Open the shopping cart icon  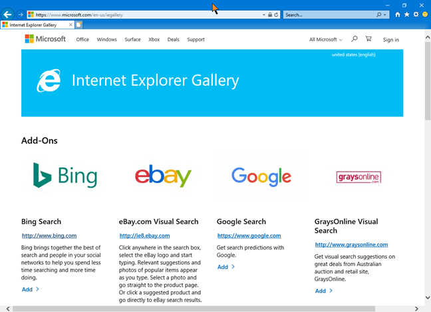(x=368, y=39)
